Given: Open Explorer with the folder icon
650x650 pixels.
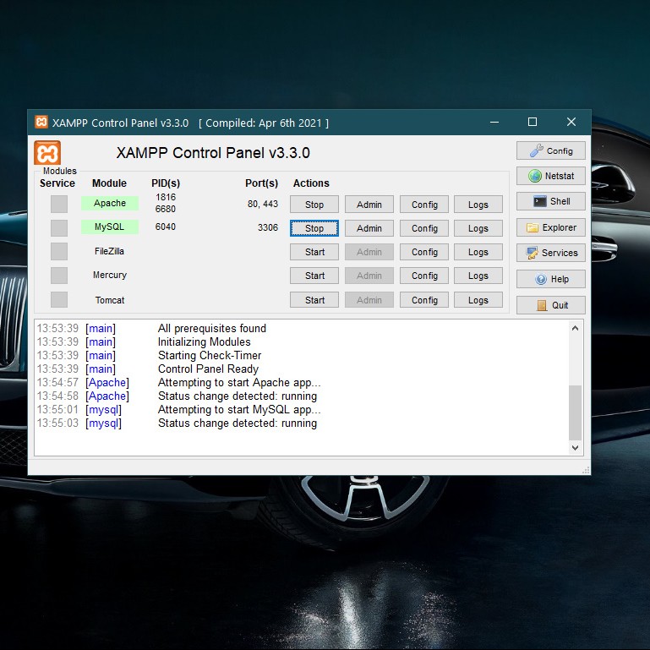Looking at the screenshot, I should point(550,227).
